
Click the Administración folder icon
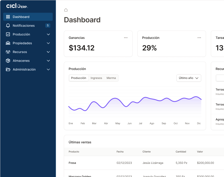click(x=8, y=69)
